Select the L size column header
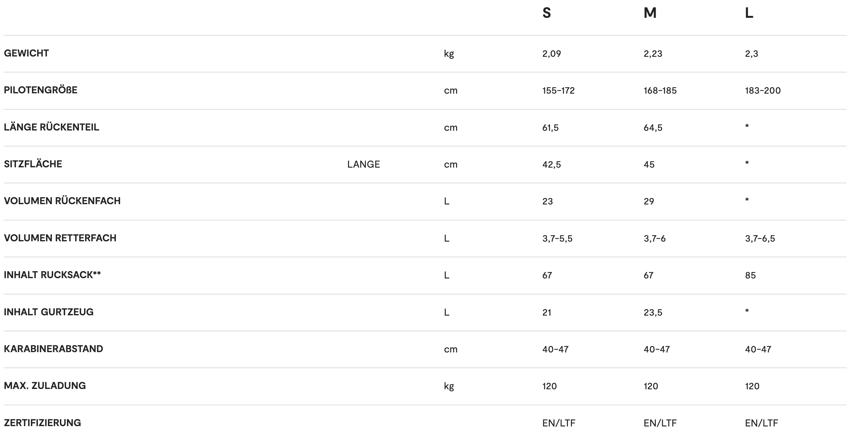Screen dimensions: 852x447 pos(749,13)
